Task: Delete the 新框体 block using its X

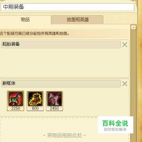Action: [x=125, y=84]
